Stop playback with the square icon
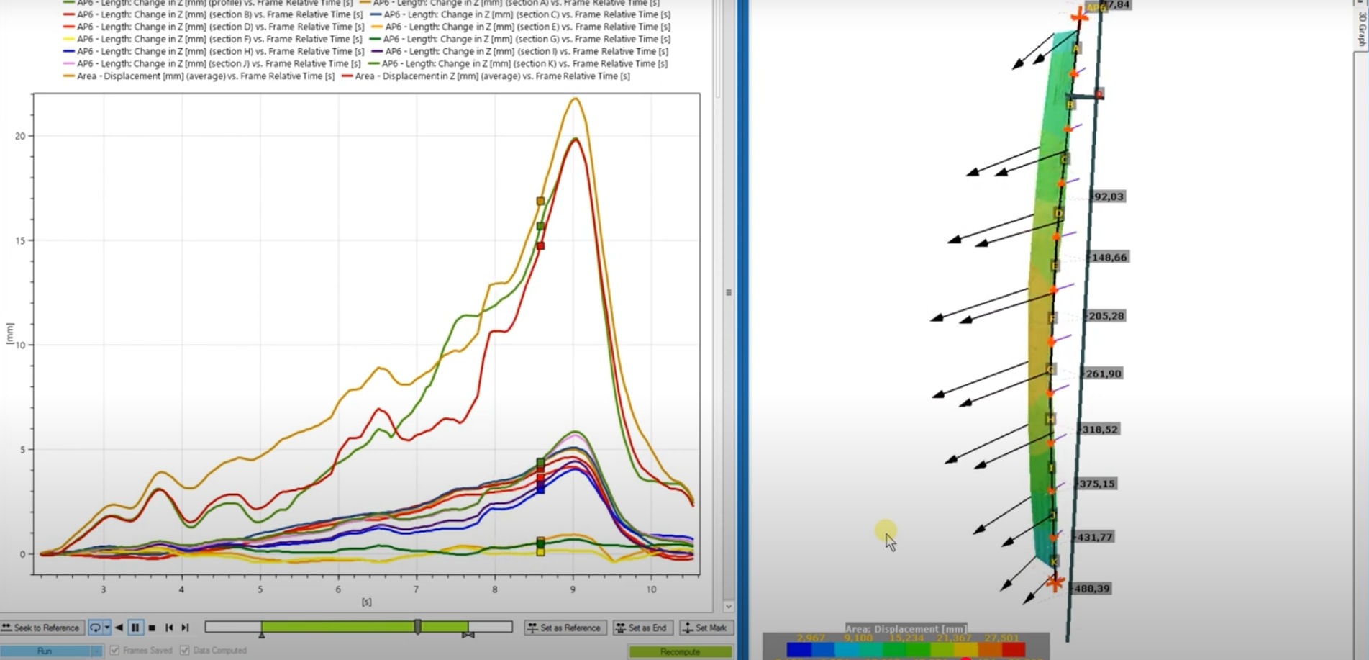Screen dimensions: 1369x660 click(152, 628)
